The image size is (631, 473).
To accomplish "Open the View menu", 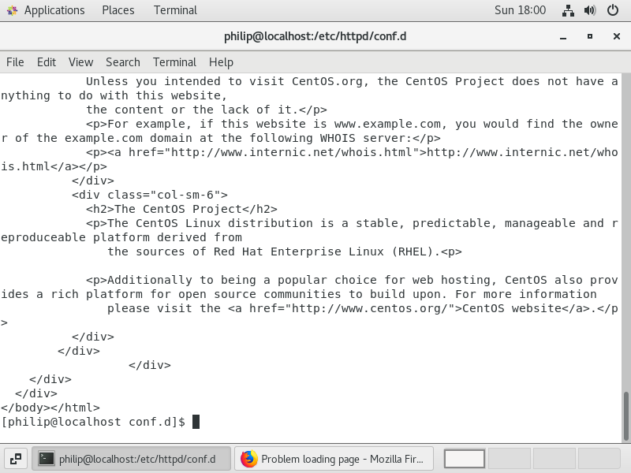I will click(80, 62).
